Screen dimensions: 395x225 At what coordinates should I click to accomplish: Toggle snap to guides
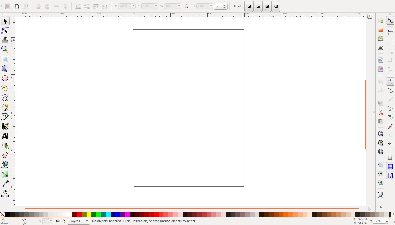click(x=390, y=175)
